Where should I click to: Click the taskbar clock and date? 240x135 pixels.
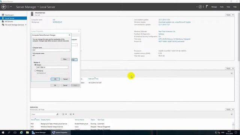229,132
